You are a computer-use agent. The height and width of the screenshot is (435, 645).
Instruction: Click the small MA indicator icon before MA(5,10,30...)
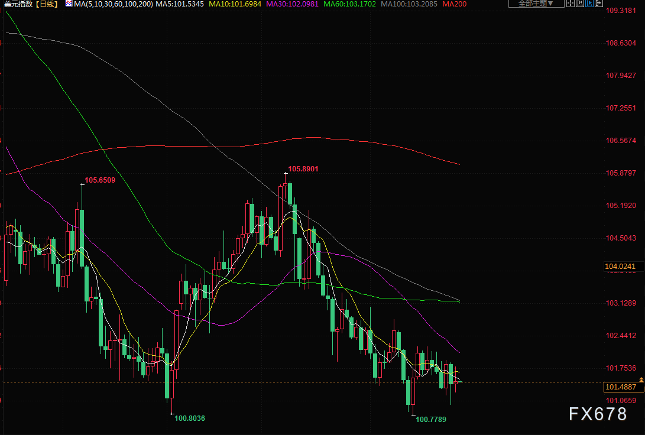pos(68,4)
